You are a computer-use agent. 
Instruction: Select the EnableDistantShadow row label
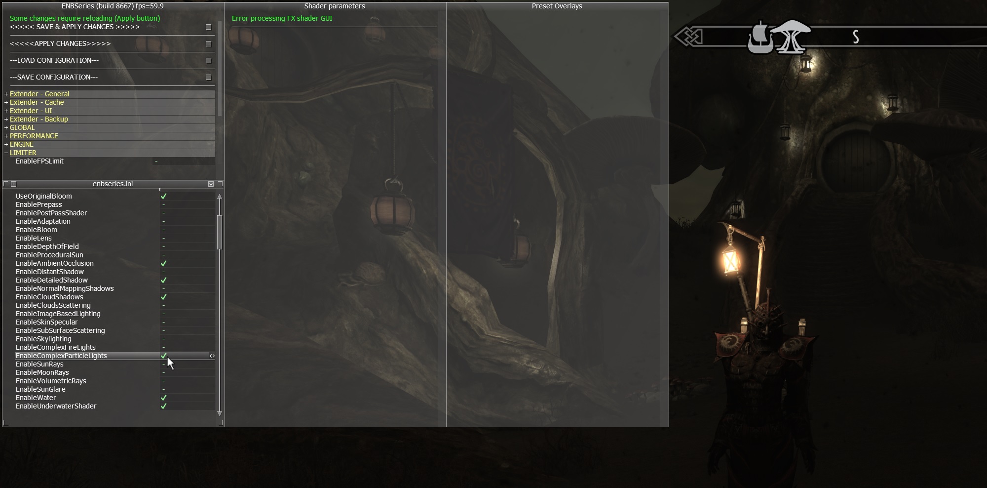pos(50,272)
